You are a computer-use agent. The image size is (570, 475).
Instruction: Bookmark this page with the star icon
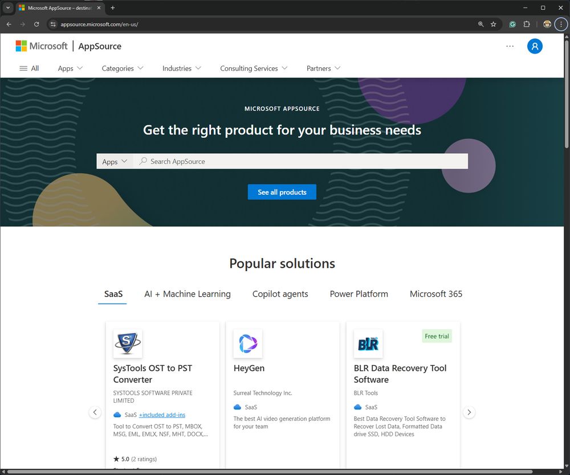pyautogui.click(x=493, y=24)
